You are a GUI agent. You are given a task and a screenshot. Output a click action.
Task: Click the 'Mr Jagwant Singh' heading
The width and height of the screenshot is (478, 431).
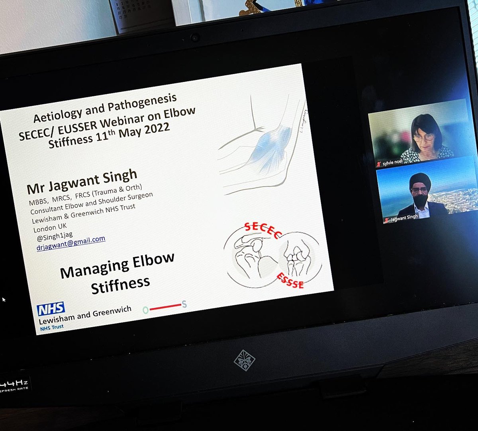82,181
